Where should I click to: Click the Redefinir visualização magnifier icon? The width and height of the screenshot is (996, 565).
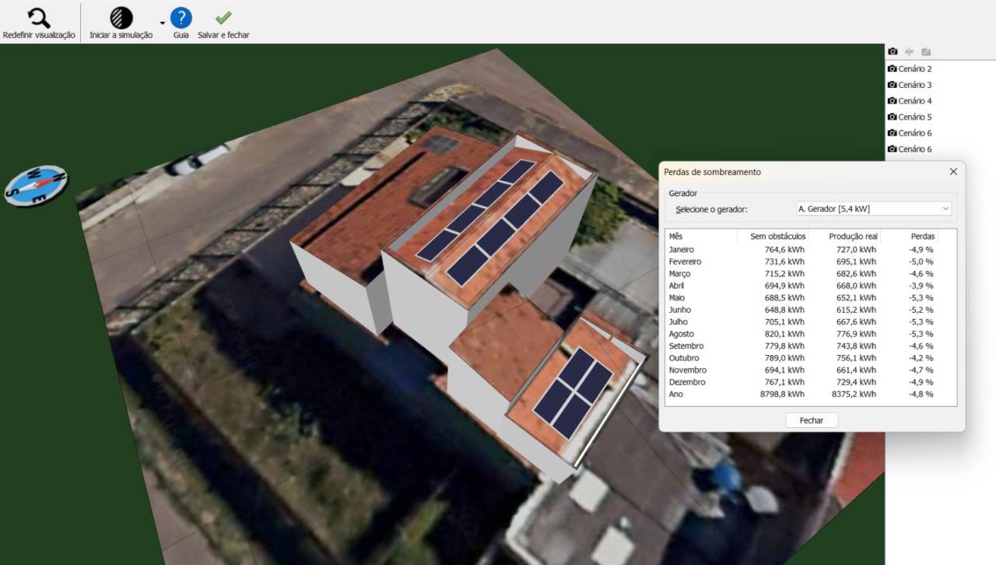point(38,18)
